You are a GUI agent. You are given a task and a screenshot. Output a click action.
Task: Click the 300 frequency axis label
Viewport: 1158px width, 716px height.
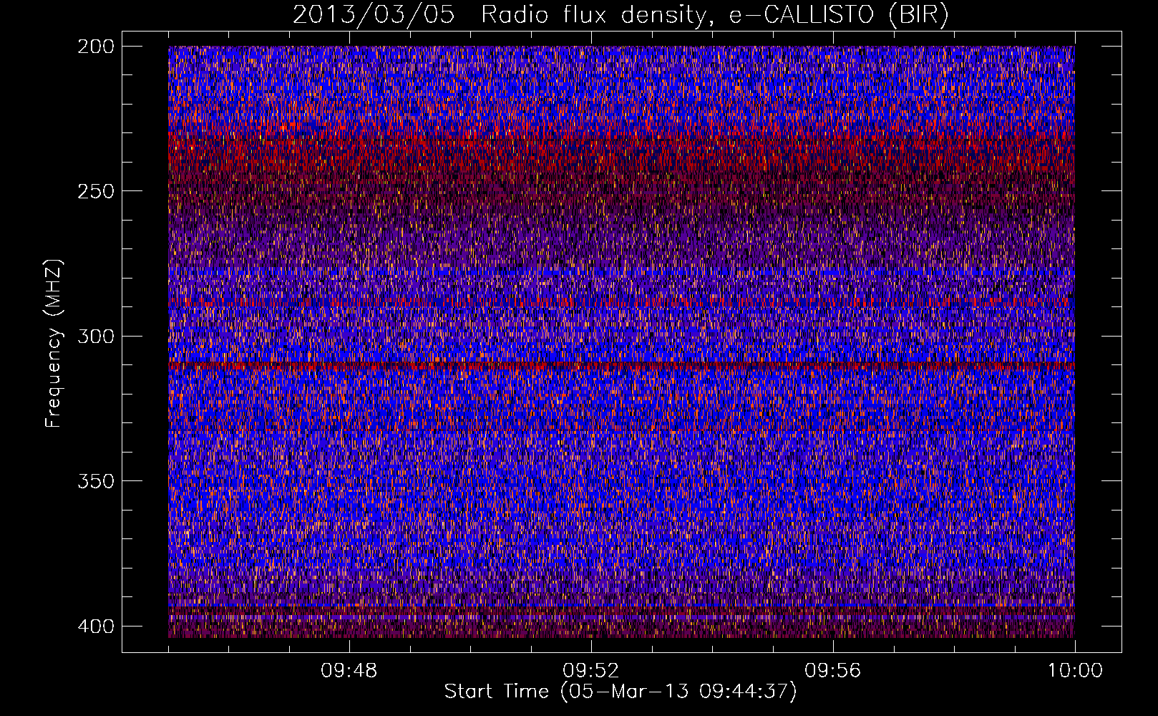(95, 336)
